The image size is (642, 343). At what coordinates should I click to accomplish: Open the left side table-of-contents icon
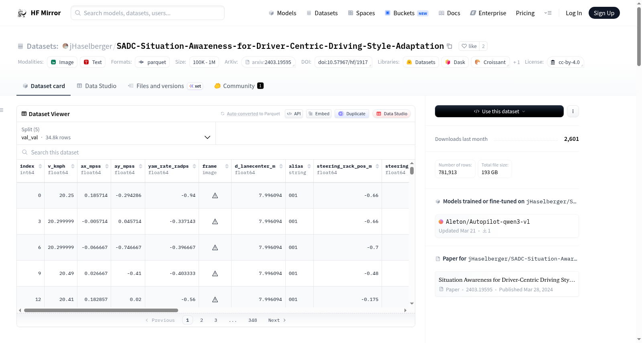pyautogui.click(x=2, y=110)
